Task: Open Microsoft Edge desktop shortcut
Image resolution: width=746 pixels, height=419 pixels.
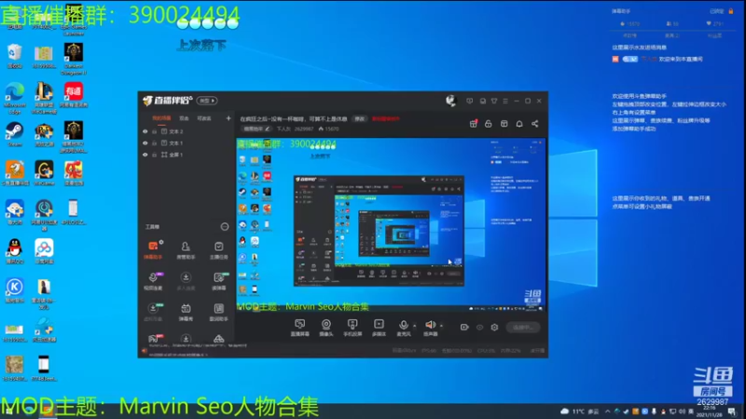Action: coord(14,98)
